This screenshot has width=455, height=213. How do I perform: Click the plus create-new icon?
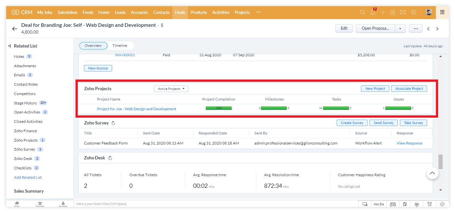(383, 12)
